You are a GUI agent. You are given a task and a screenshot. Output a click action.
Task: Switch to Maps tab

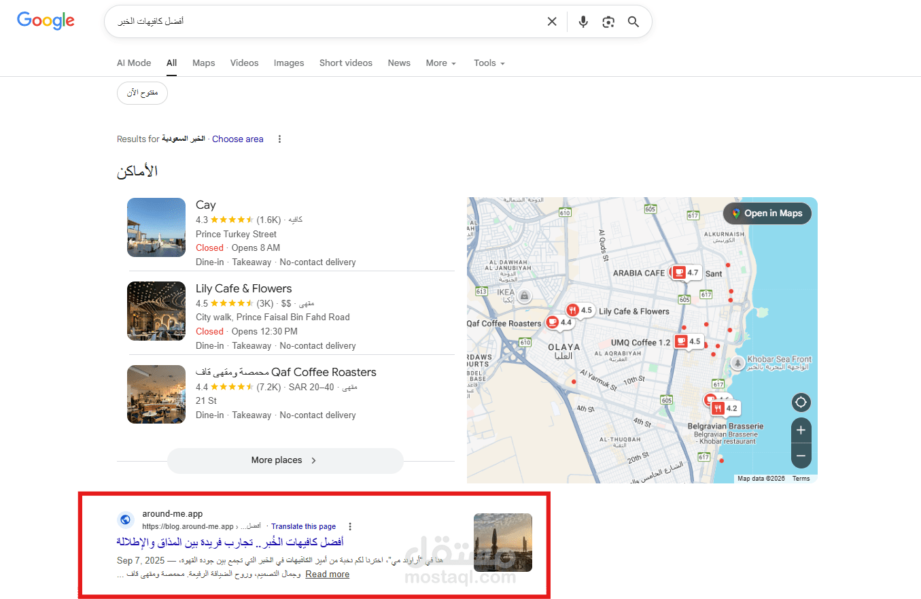(x=204, y=63)
